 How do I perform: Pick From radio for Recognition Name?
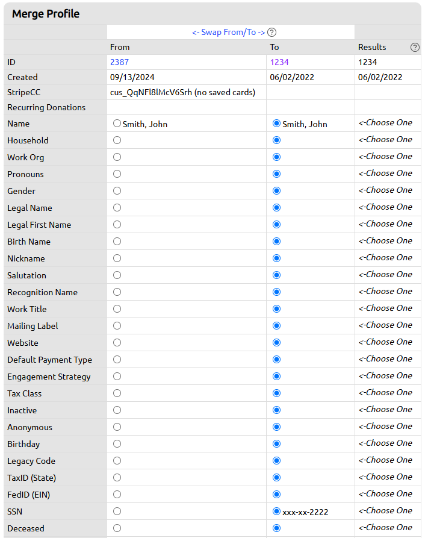pos(117,292)
